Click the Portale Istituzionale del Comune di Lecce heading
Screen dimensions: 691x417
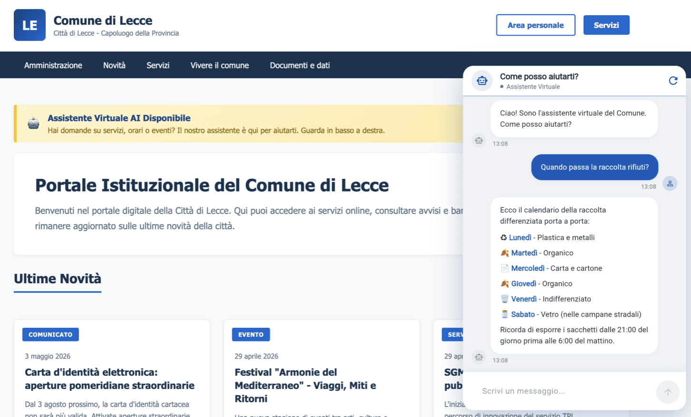(x=212, y=185)
